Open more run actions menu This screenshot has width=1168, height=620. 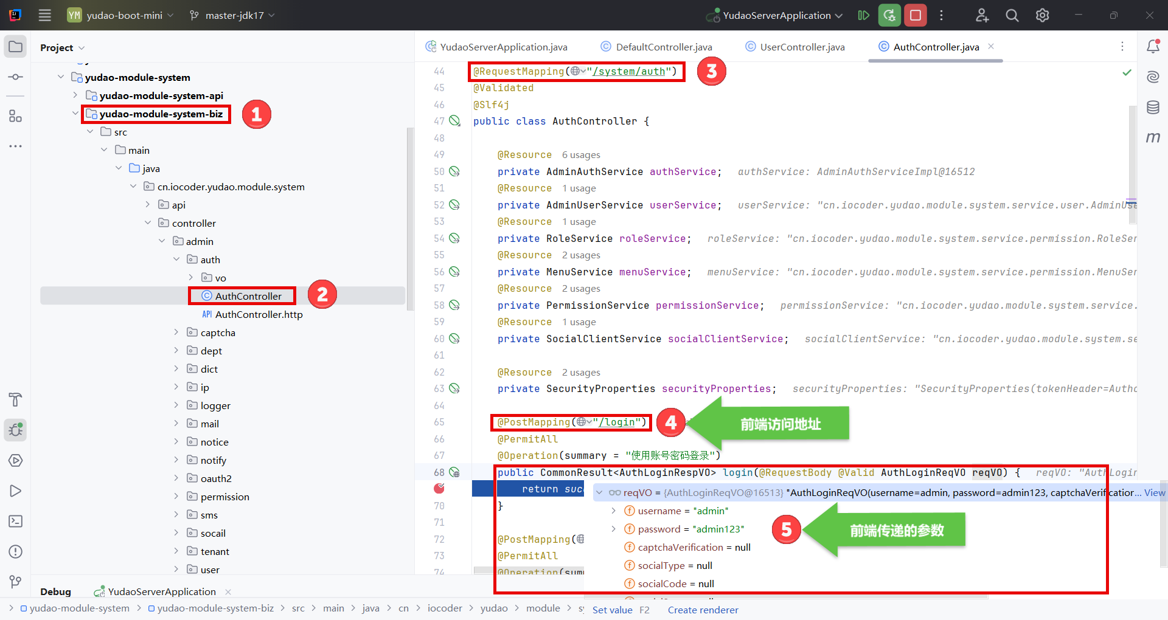pos(941,15)
